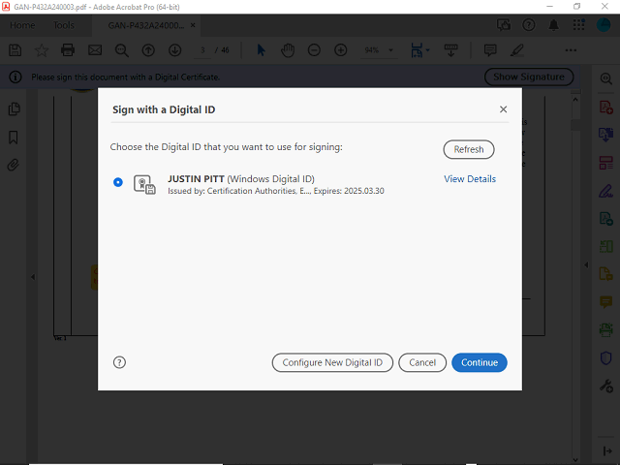Click the Refresh button
620x465 pixels.
[469, 149]
